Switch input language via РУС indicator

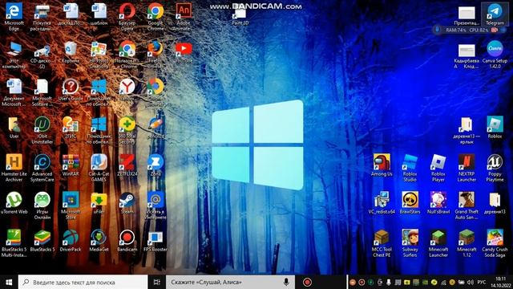482,282
